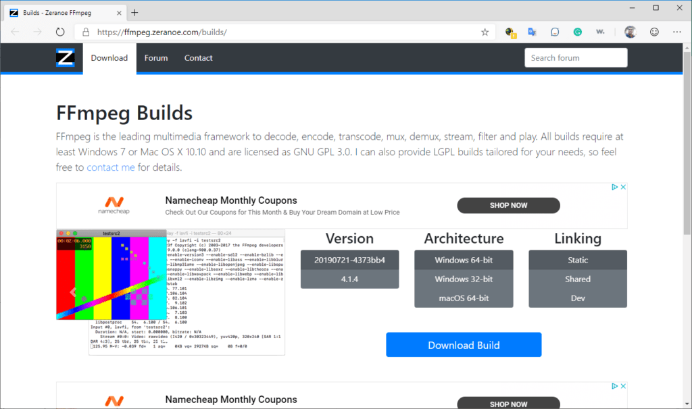Go to the Contact navigation tab
This screenshot has width=692, height=409.
point(199,58)
